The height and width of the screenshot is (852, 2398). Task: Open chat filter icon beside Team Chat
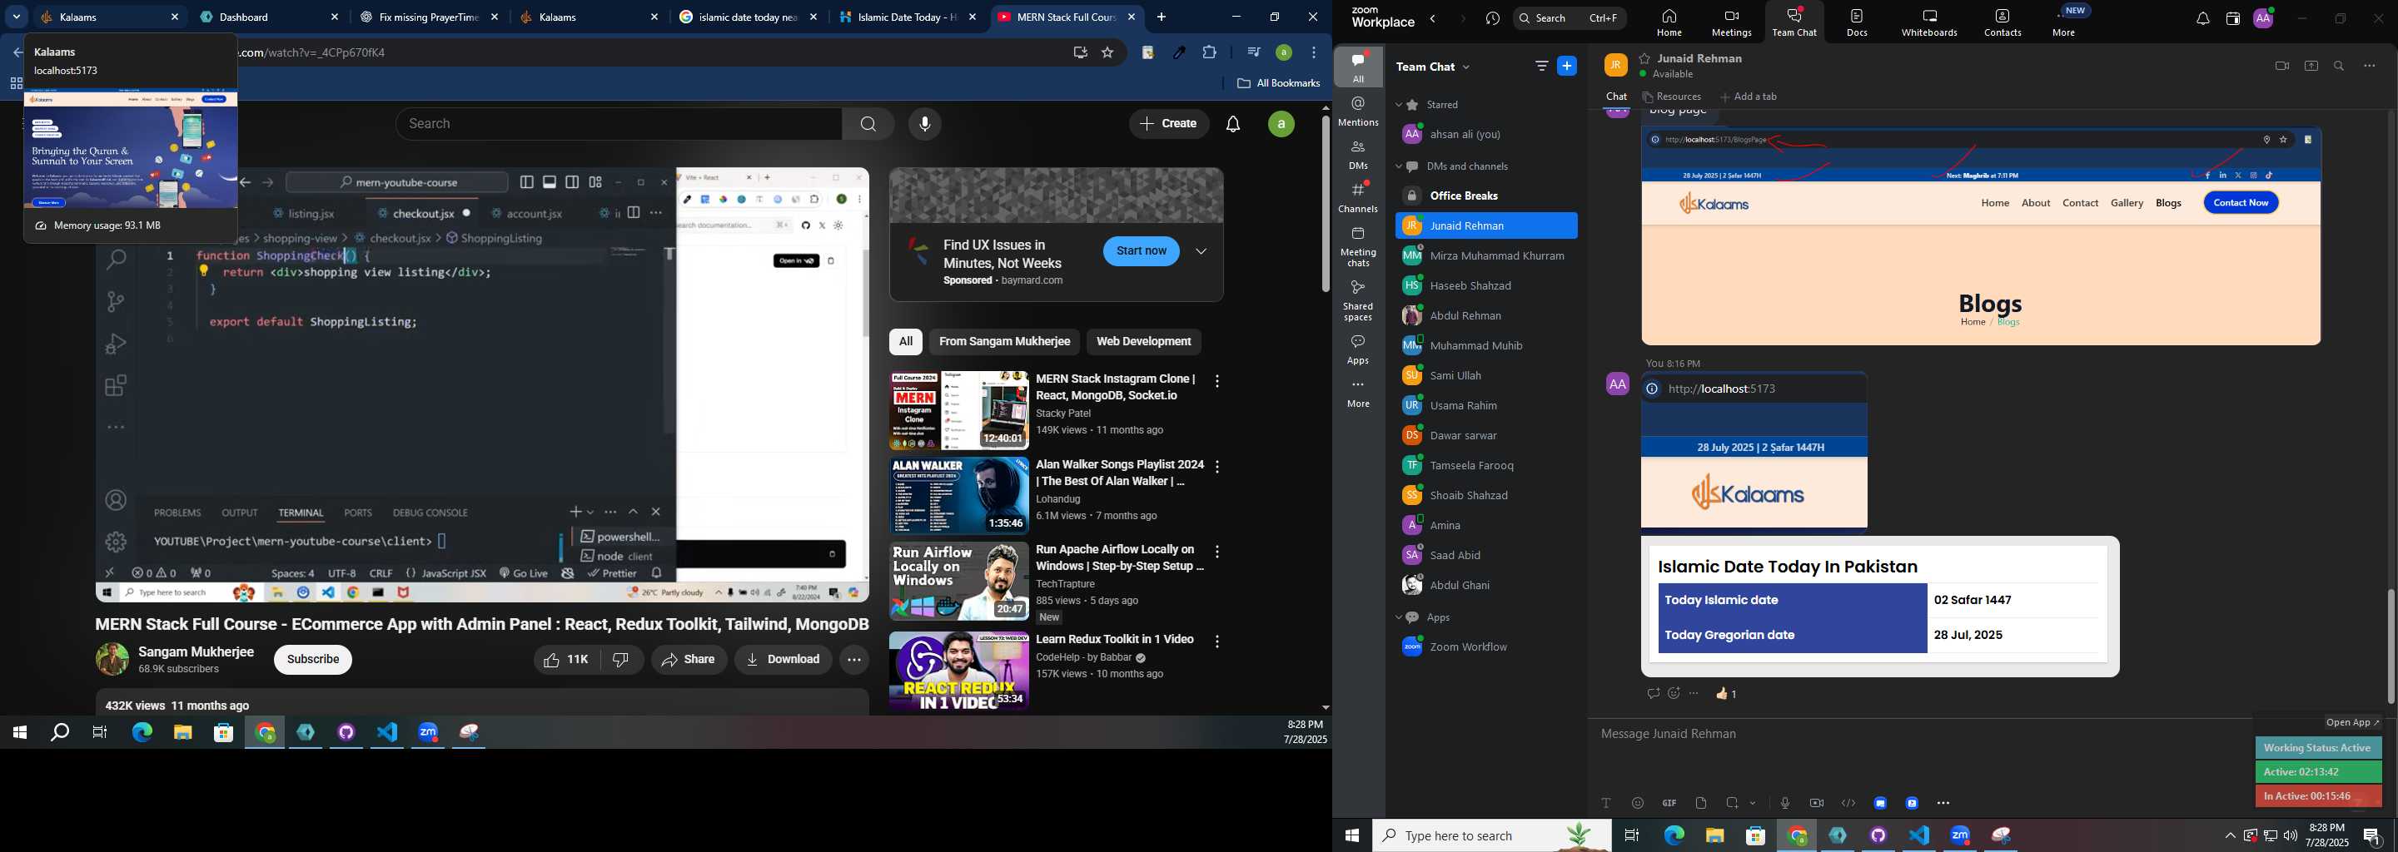1541,66
